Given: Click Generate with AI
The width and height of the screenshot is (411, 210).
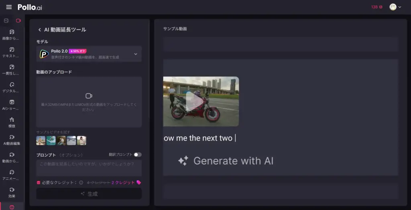Looking at the screenshot, I should point(226,161).
